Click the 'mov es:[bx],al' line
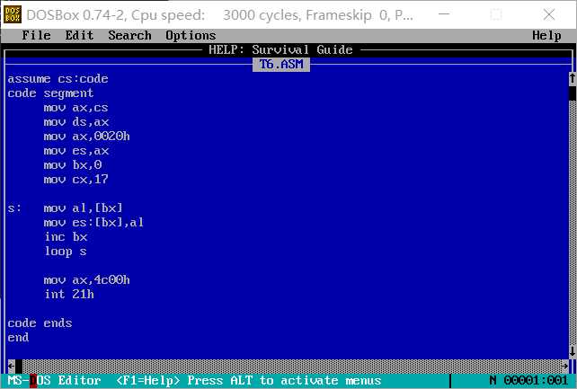The width and height of the screenshot is (577, 389). click(93, 223)
